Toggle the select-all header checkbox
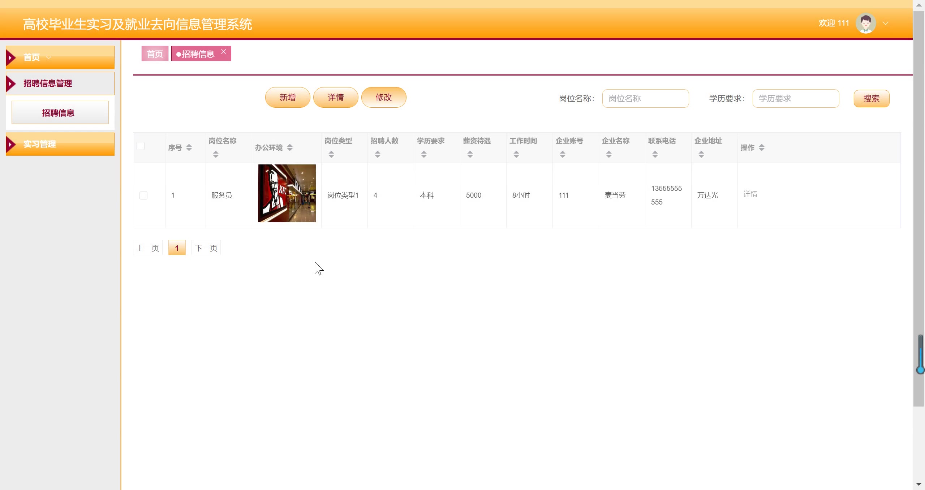 point(141,146)
